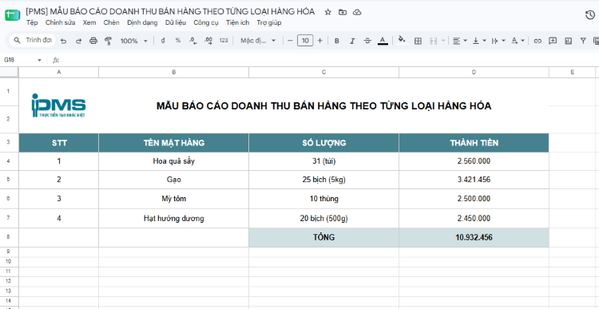Viewport: 599px width, 309px height.
Task: Open the Name box dropdown arrow
Action: tap(39, 61)
